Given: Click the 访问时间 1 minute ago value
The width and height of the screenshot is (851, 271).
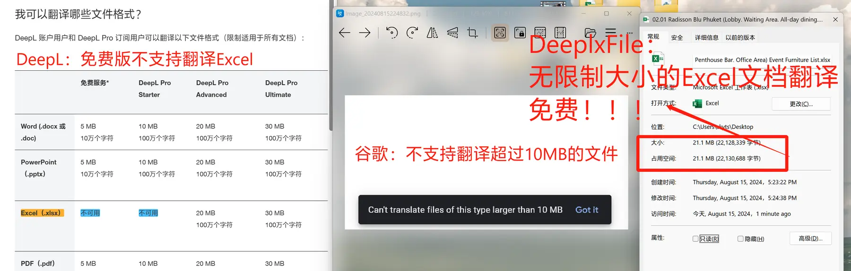Looking at the screenshot, I should pos(742,214).
